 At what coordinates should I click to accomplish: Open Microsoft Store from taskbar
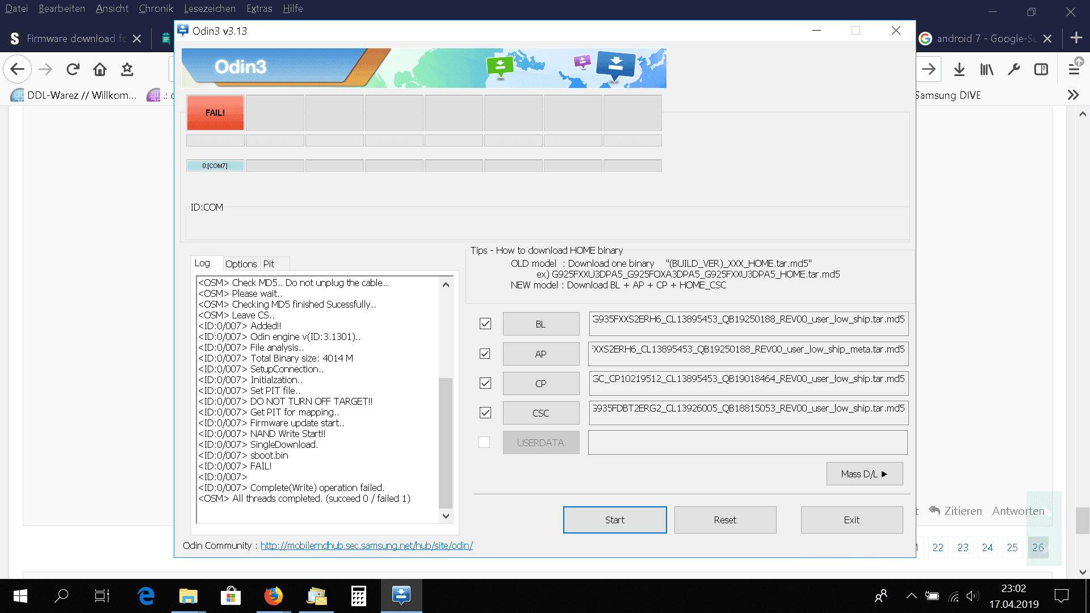(230, 596)
